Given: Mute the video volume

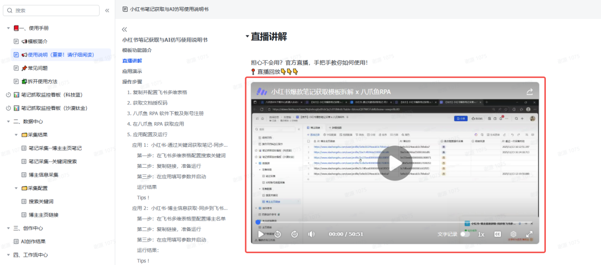Looking at the screenshot, I should tap(311, 234).
